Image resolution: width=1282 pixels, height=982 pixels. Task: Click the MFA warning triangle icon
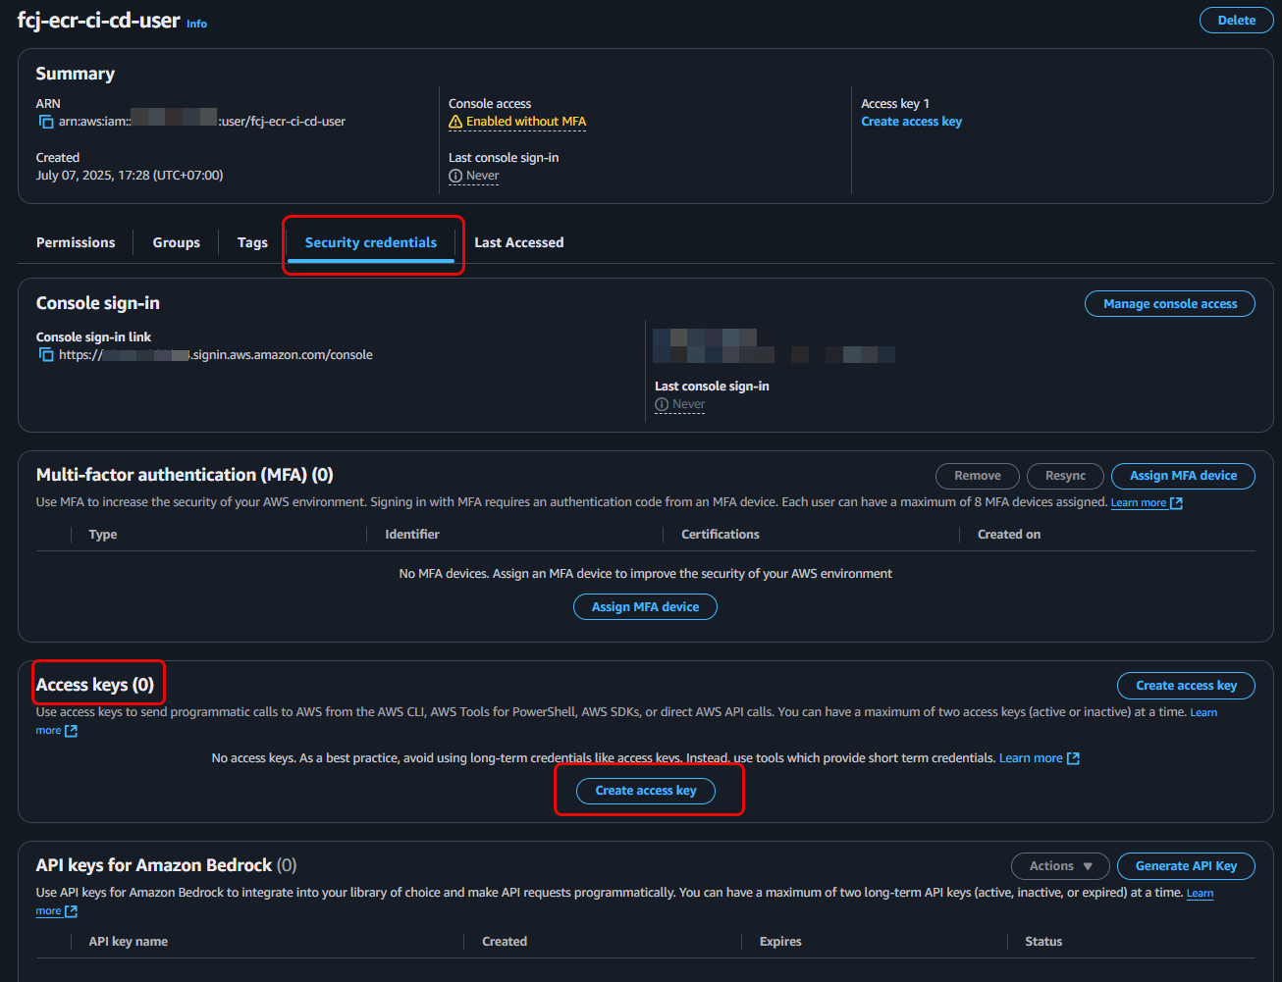tap(455, 122)
